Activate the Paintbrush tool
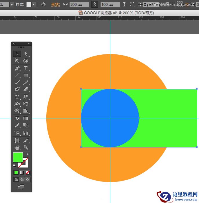Viewport: 199px width, 203px height. (x=17, y=82)
